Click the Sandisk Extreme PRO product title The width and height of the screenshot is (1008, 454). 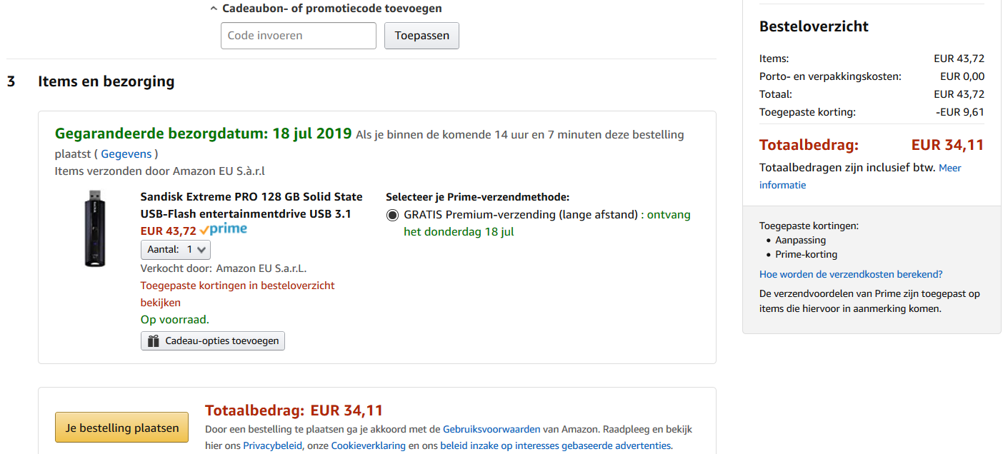pos(251,205)
